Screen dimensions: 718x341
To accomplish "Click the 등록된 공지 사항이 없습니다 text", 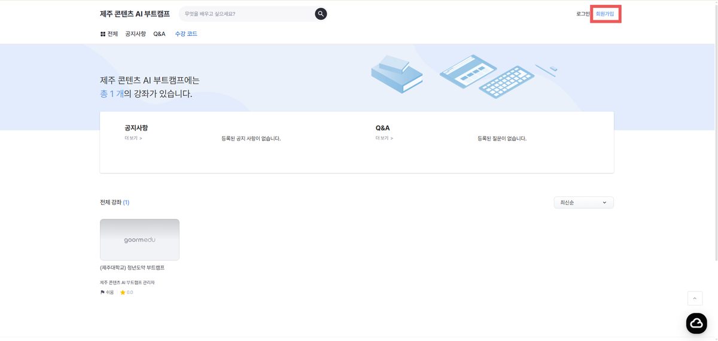I will pos(251,138).
